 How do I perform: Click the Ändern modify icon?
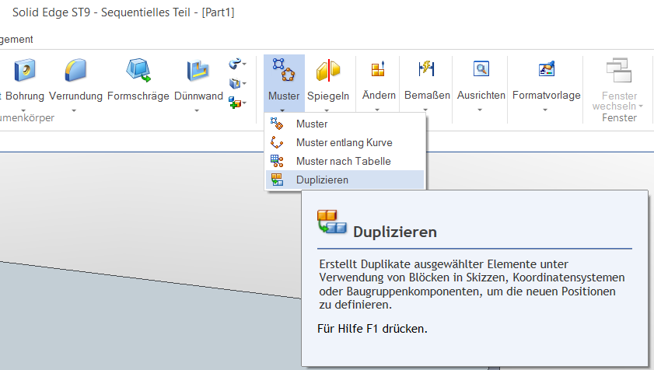(x=378, y=69)
